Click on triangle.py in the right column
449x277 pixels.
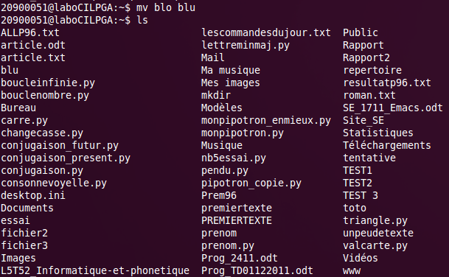(x=375, y=220)
